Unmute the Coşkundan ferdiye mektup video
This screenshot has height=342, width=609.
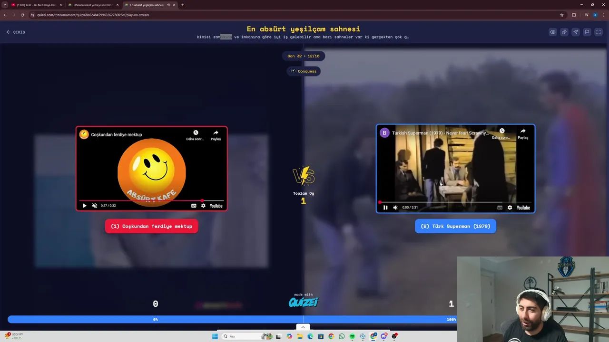(95, 206)
